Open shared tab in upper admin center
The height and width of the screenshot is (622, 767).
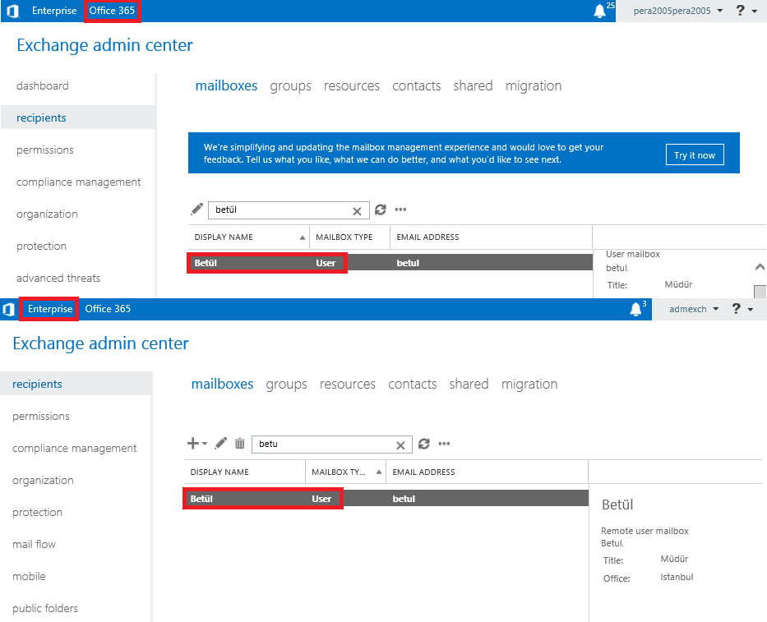click(x=473, y=85)
